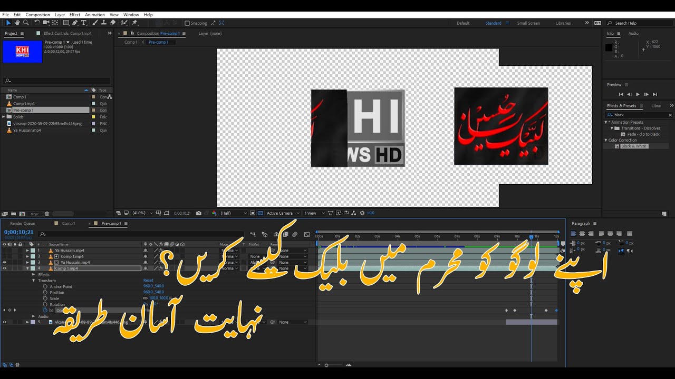The height and width of the screenshot is (379, 675).
Task: Click the Scale stopwatch icon
Action: pos(45,298)
